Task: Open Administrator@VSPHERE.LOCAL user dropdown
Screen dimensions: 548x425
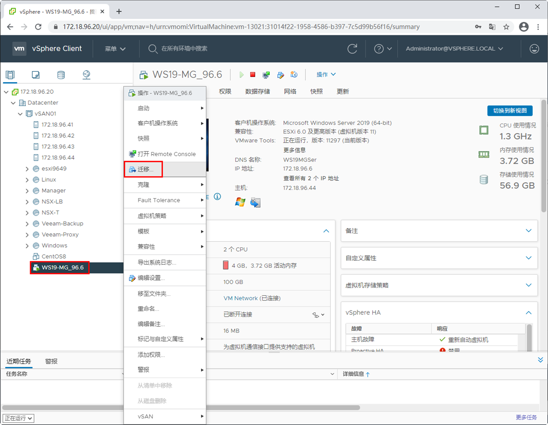Action: [454, 49]
